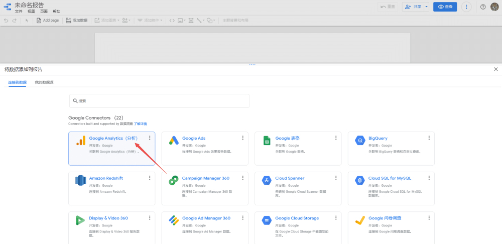Click the connector search field
Screen dimensions: 502x244
[x=159, y=101]
